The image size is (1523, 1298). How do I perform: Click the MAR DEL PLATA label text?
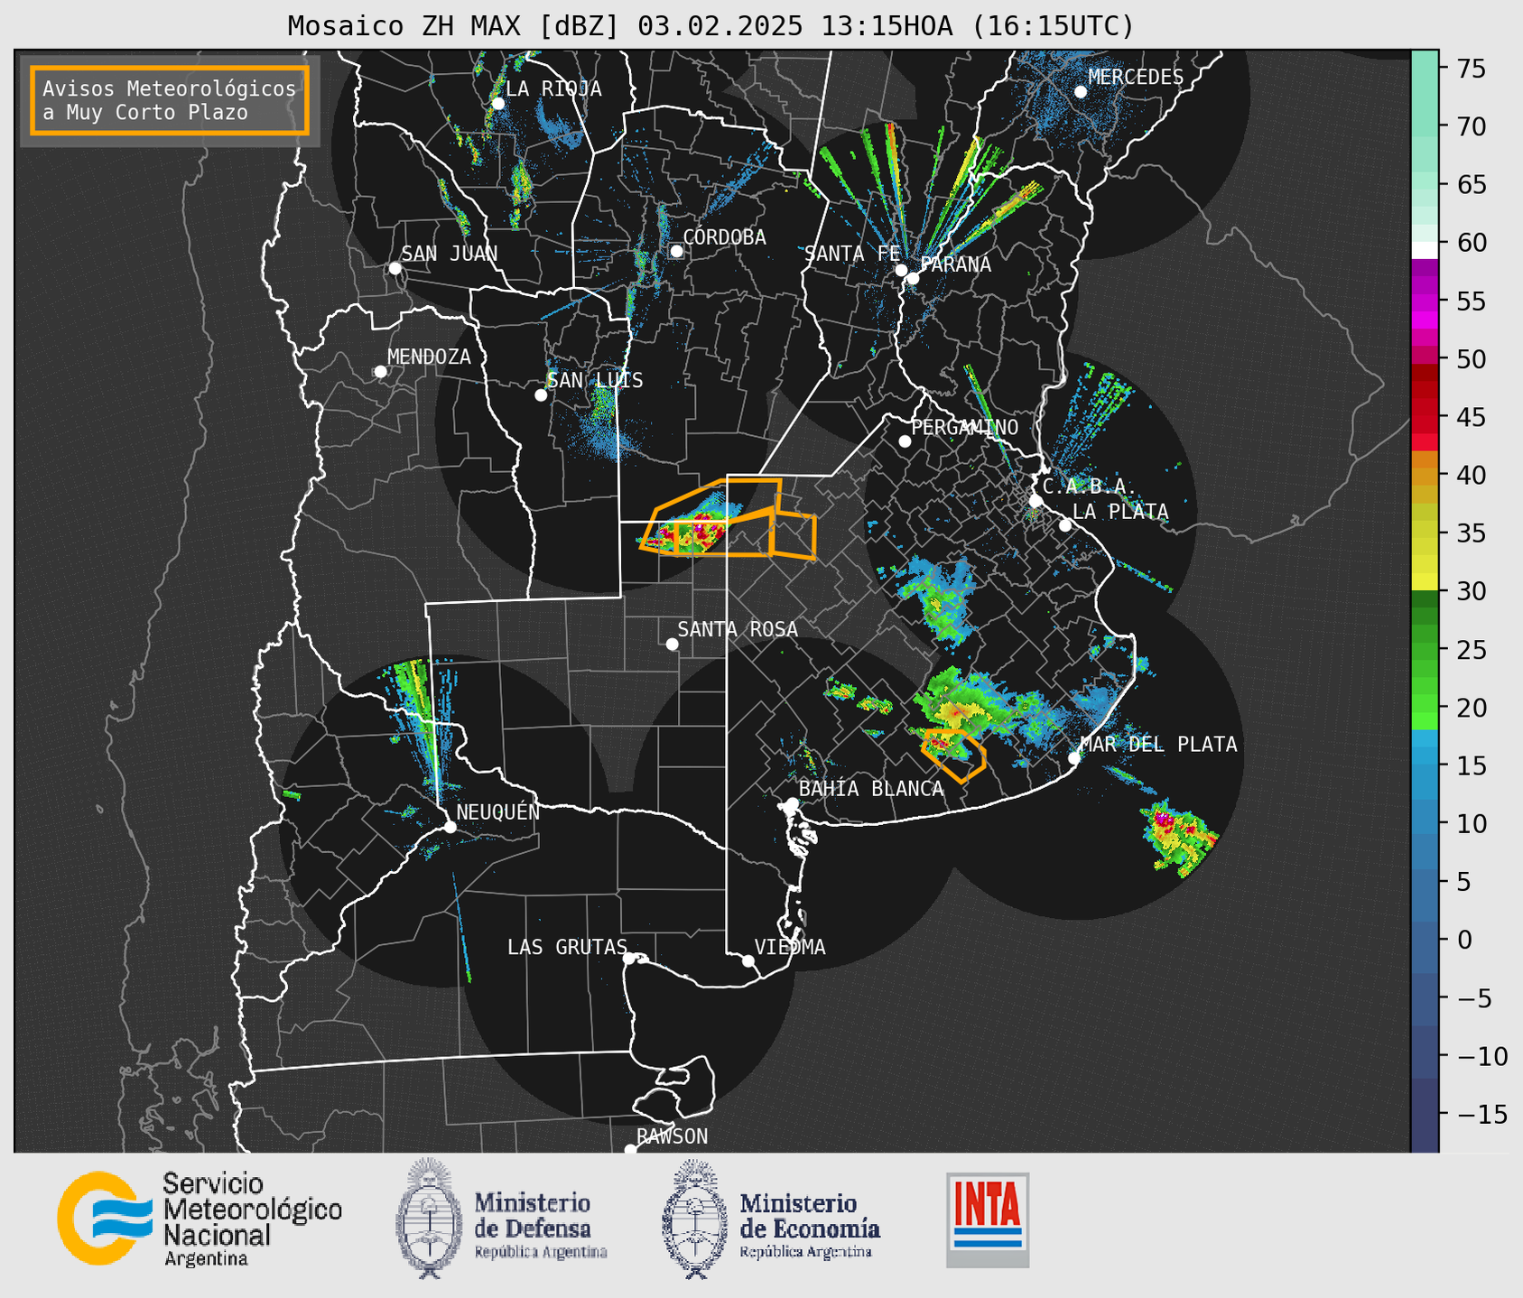[x=1159, y=744]
